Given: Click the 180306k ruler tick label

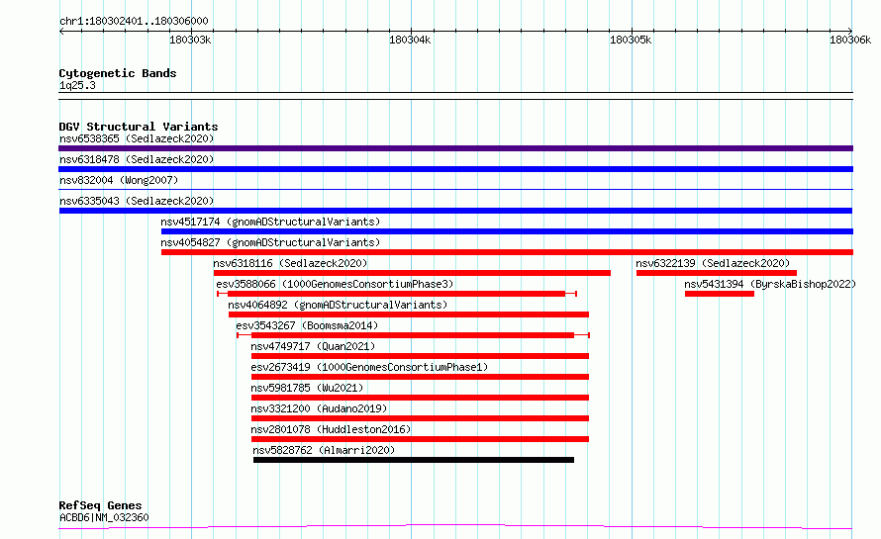Looking at the screenshot, I should point(850,40).
